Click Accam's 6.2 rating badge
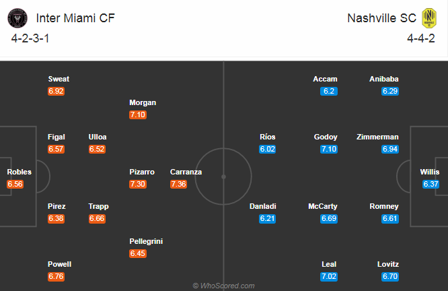This screenshot has width=448, height=291. click(x=329, y=91)
